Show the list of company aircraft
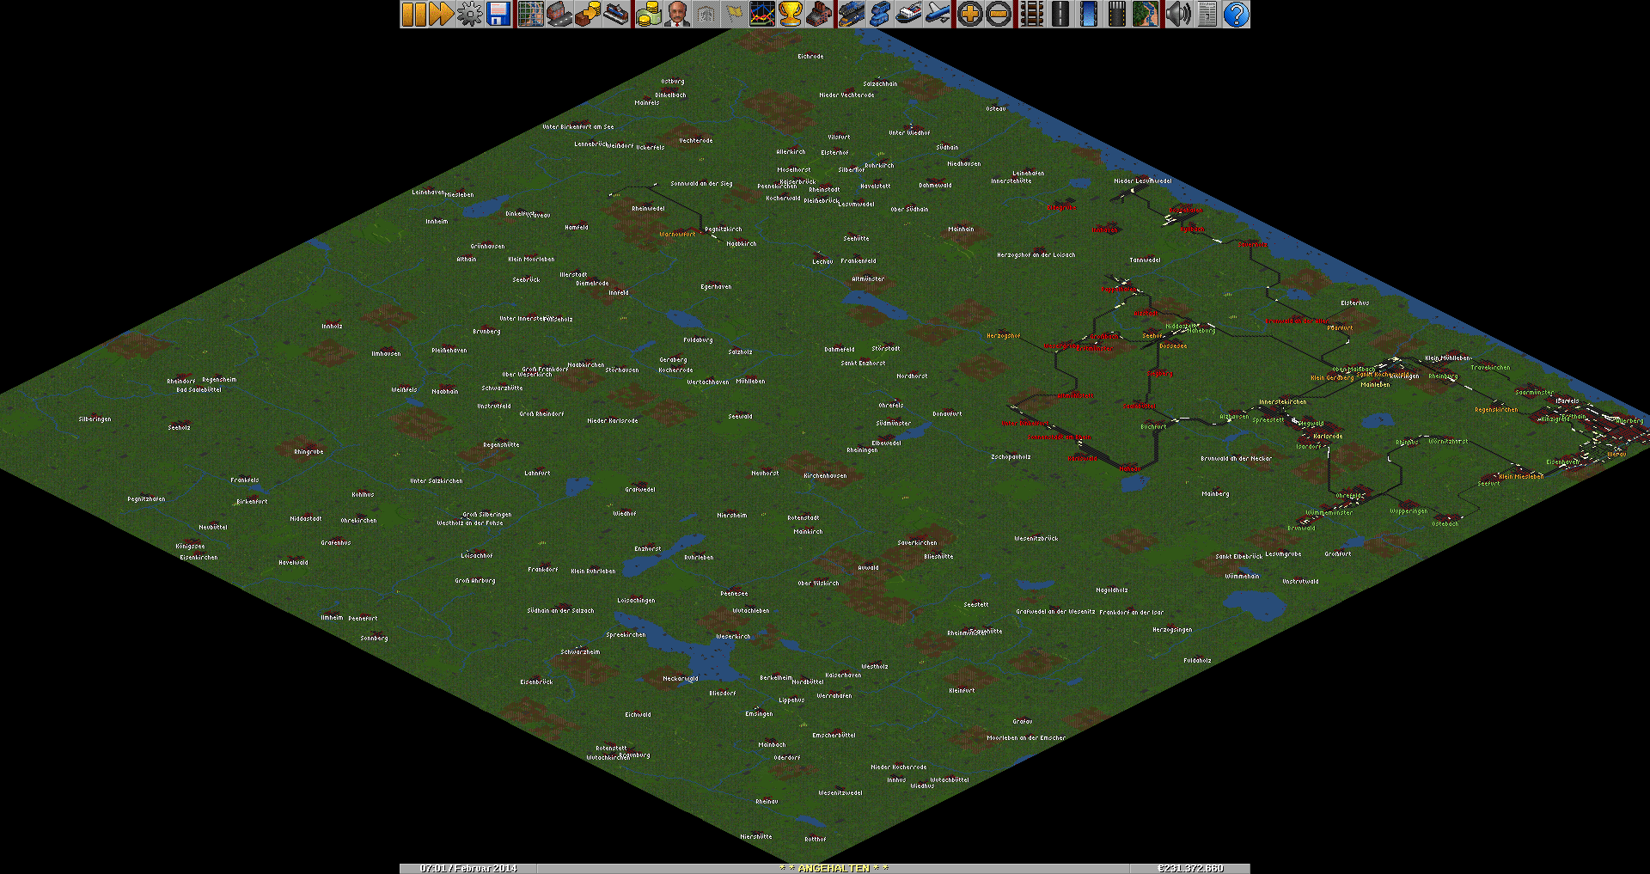The height and width of the screenshot is (874, 1650). (937, 14)
